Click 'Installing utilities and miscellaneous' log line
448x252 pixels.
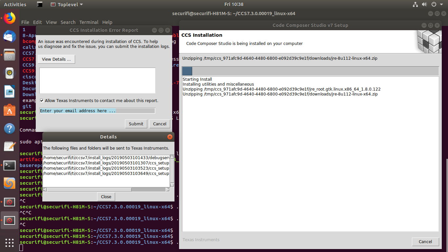pyautogui.click(x=218, y=84)
